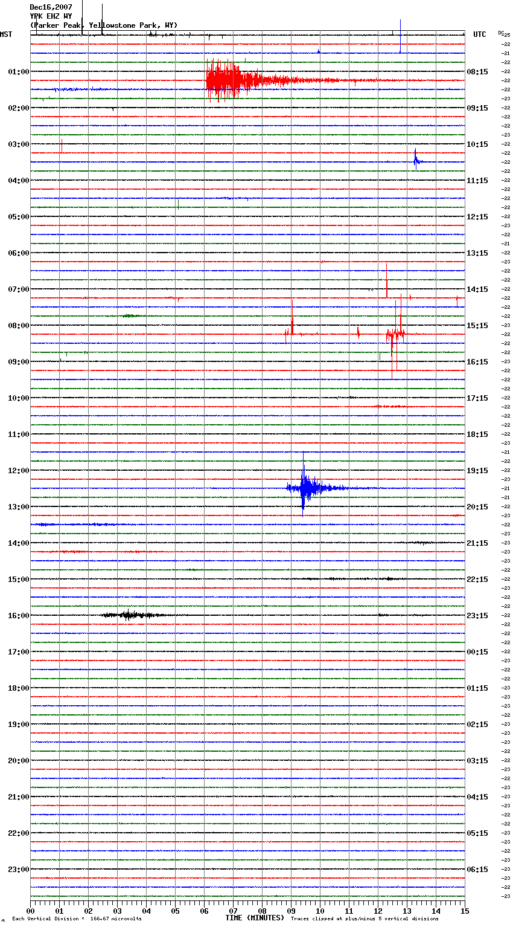
Task: Select the "05" minute tick label
Action: pos(175,911)
